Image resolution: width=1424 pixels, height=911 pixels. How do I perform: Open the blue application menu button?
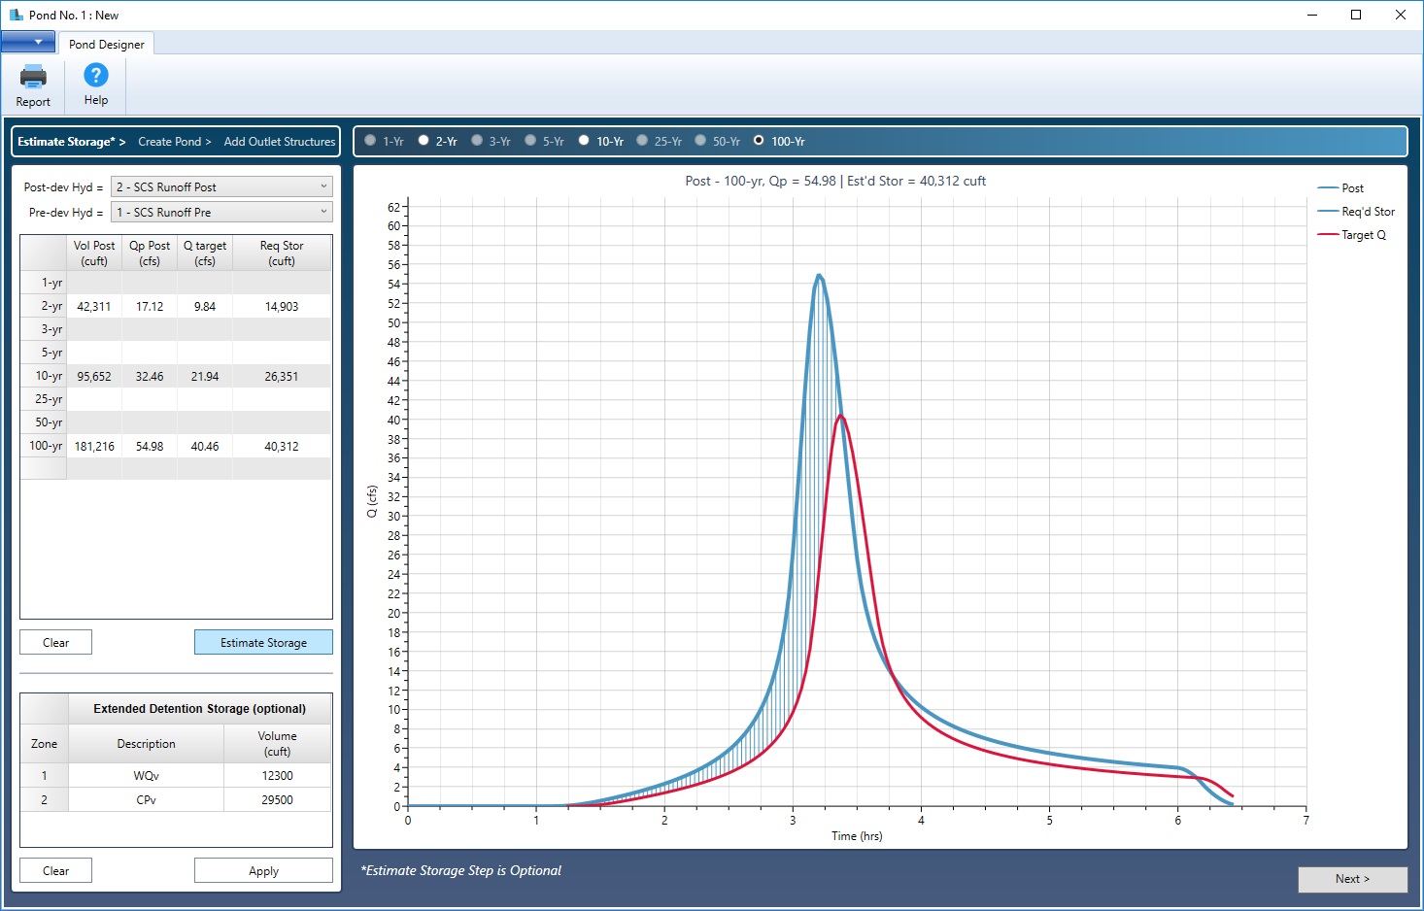pos(28,42)
